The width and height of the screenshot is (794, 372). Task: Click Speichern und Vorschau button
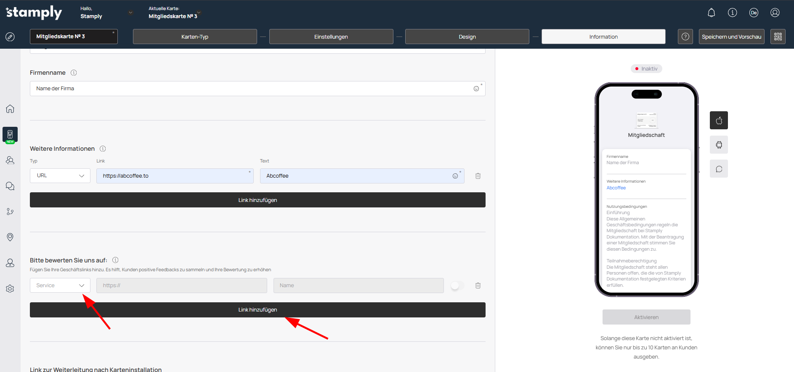tap(731, 37)
